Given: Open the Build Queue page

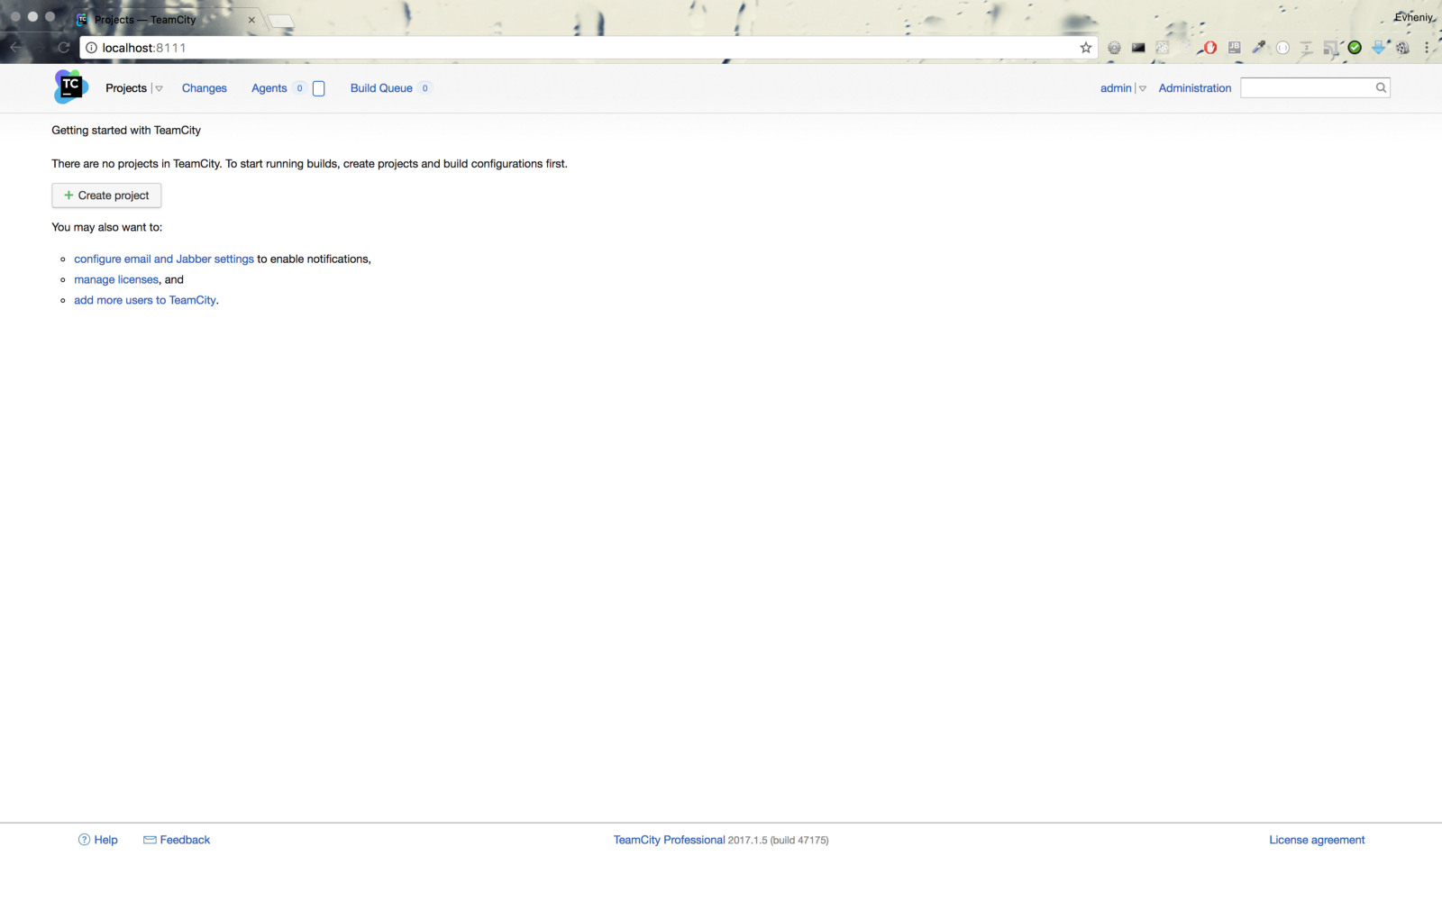Looking at the screenshot, I should tap(381, 88).
